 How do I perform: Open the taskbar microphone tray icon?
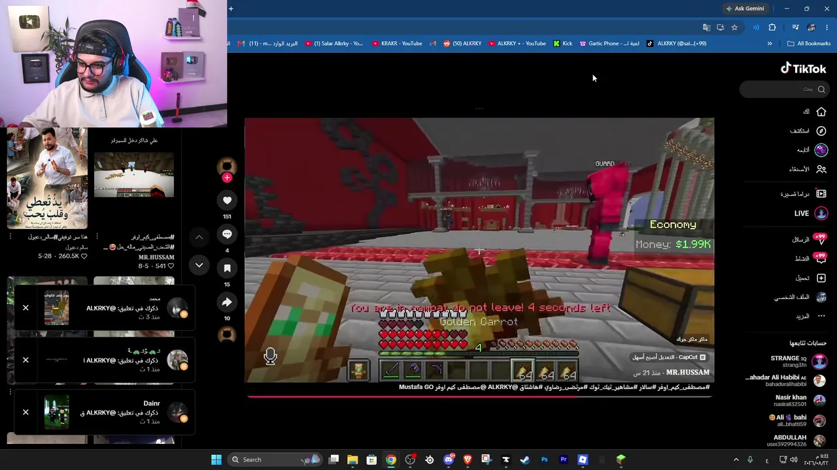coord(750,460)
